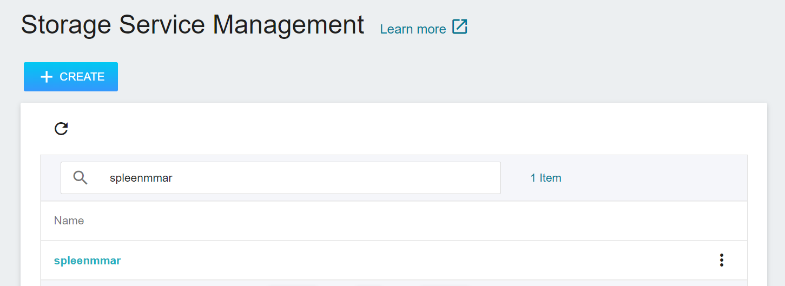This screenshot has width=785, height=286.
Task: Click the external link icon beside Learn more
Action: point(460,26)
